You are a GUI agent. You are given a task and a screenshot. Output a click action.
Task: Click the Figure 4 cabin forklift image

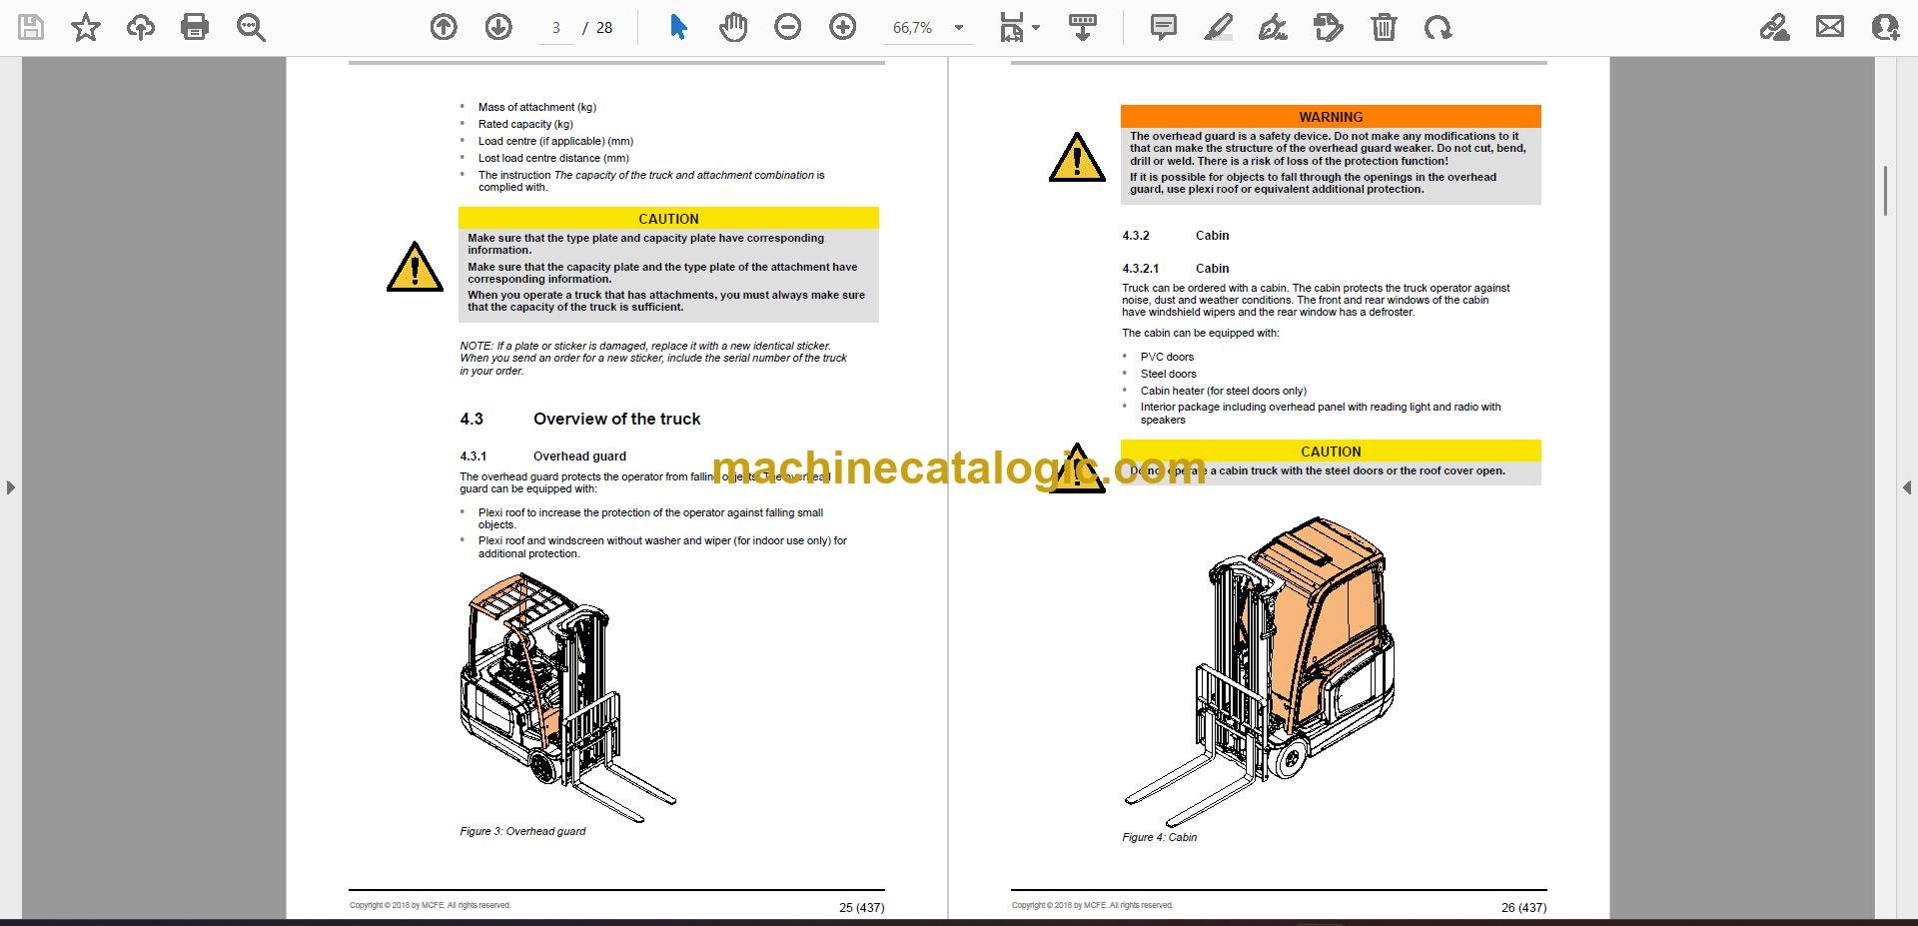pos(1260,671)
